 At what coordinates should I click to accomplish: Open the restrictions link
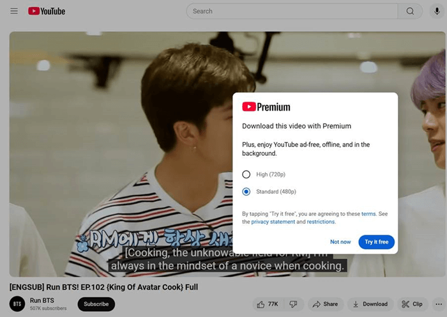coord(321,222)
